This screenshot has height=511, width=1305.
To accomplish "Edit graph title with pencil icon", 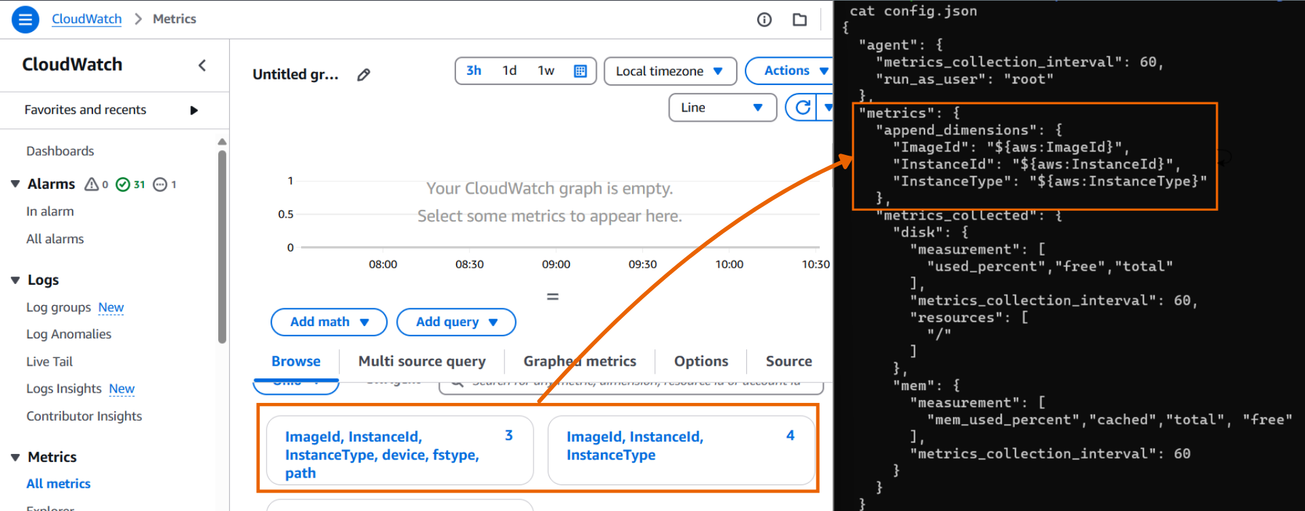I will coord(364,75).
